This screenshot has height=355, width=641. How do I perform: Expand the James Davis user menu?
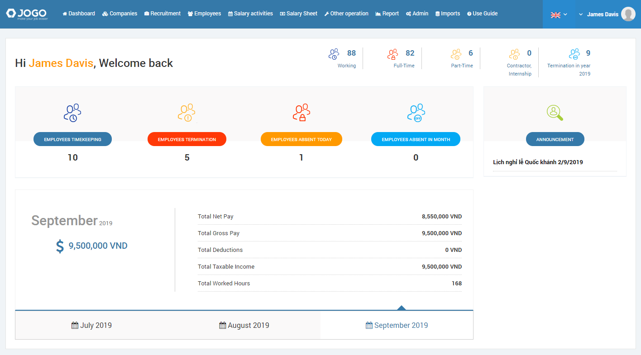598,14
